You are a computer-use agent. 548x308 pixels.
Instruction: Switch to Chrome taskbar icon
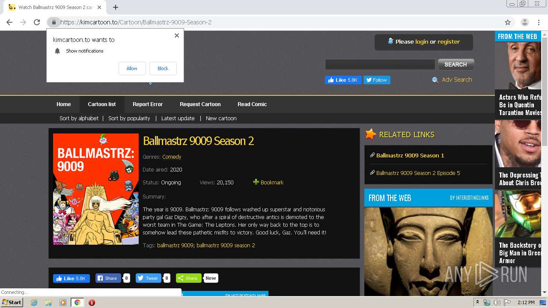click(77, 302)
